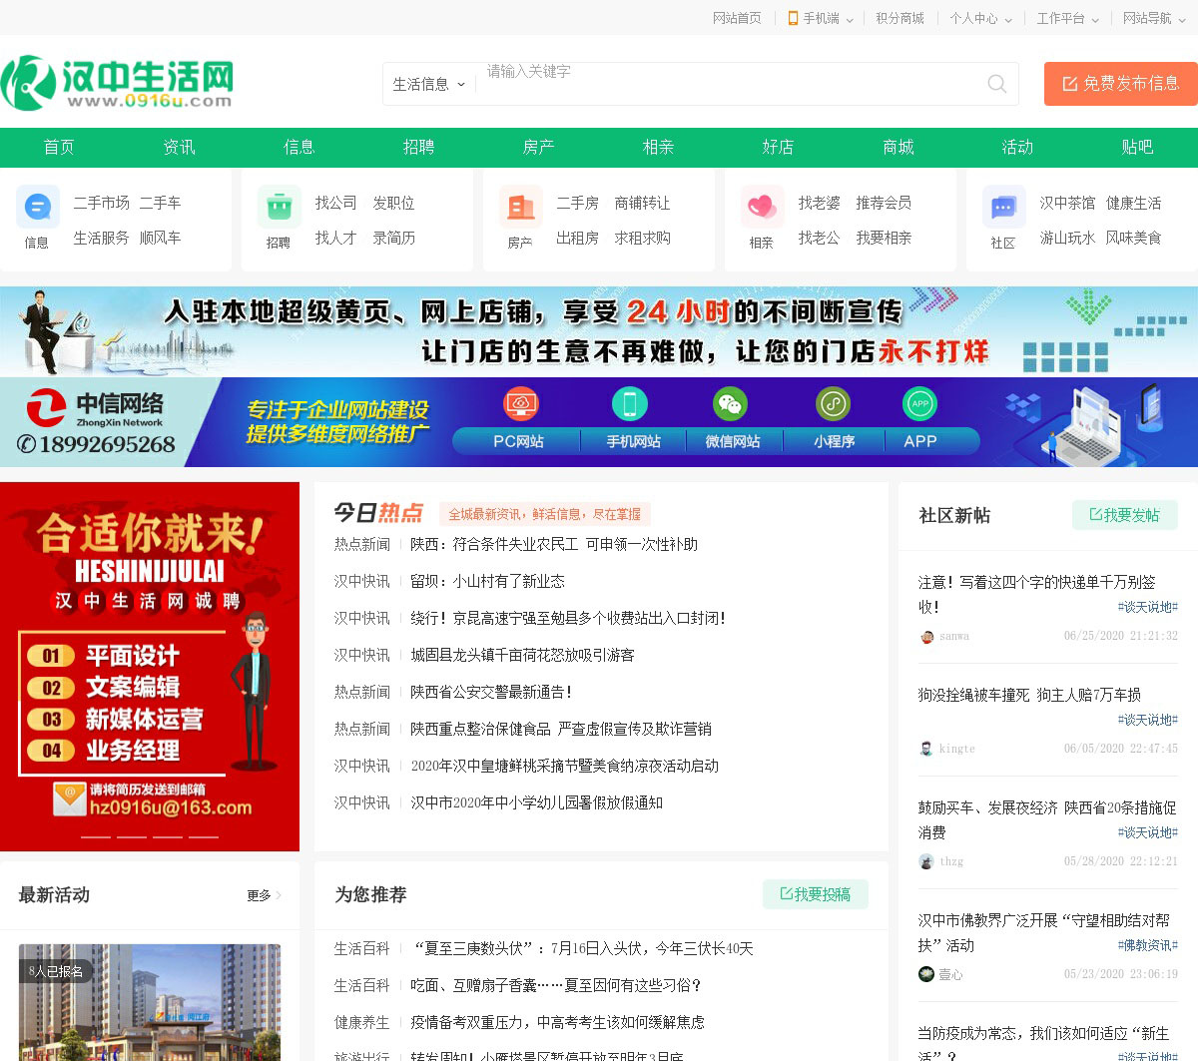Click the blue 信息 category icon
Image resolution: width=1198 pixels, height=1061 pixels.
pos(37,208)
